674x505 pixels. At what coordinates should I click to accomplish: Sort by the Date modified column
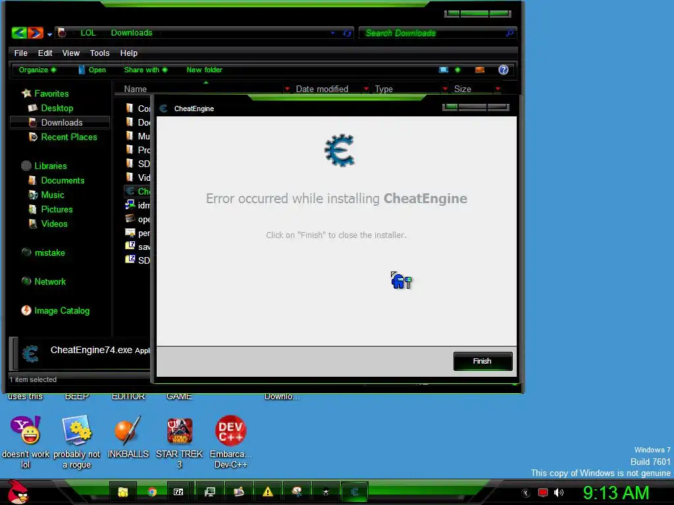(x=322, y=89)
